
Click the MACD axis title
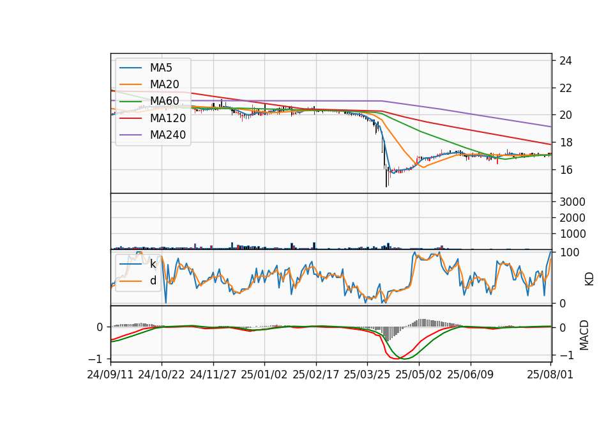point(584,335)
